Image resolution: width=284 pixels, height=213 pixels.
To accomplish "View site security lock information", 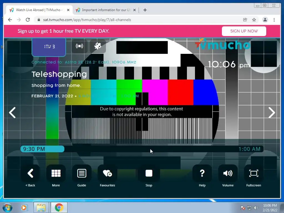I will click(39, 20).
